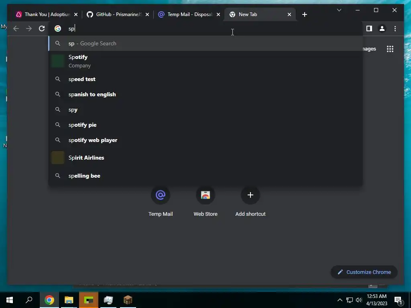Open the notification center icon

click(x=398, y=300)
